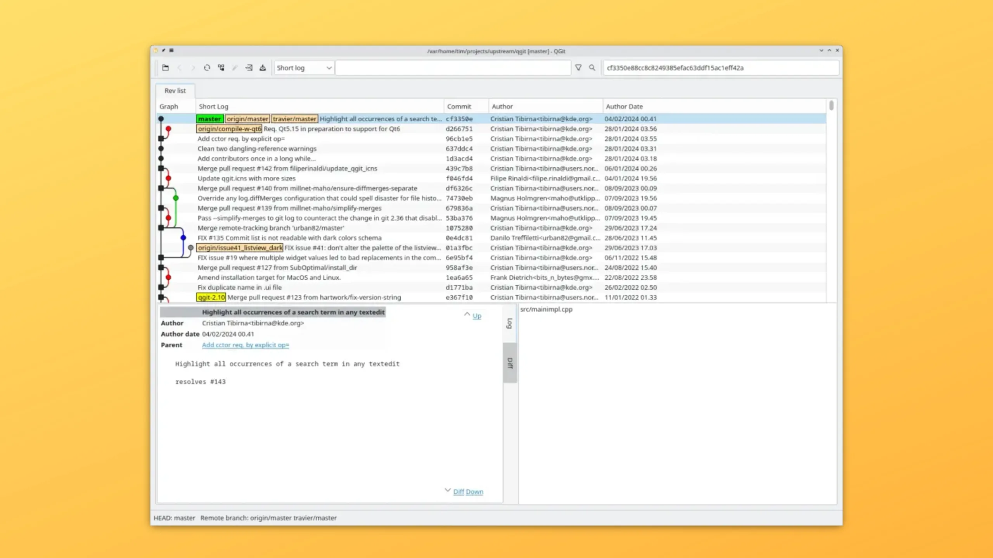Click the Up navigation link
Viewport: 993px width, 558px height.
pos(477,316)
